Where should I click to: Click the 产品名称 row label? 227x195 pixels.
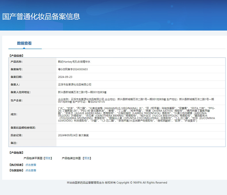pos(16,62)
